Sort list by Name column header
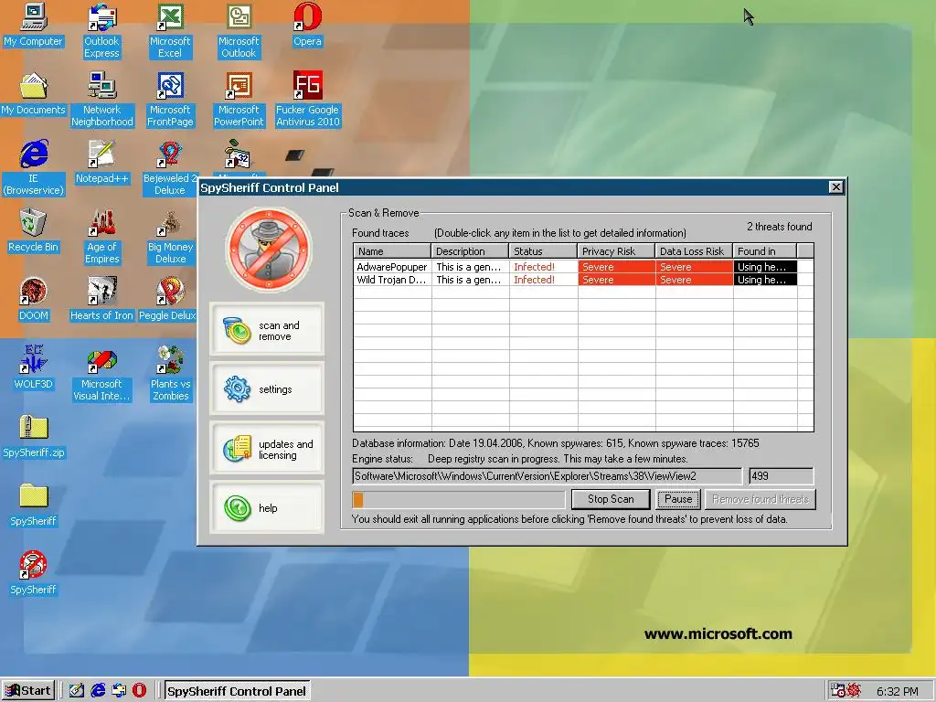The image size is (936, 702). tap(392, 250)
